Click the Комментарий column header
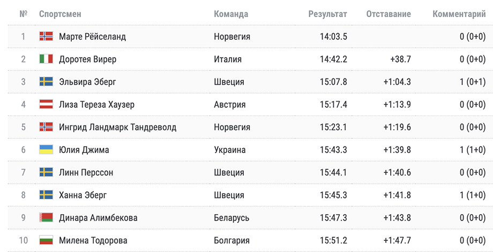493x252 pixels. coord(459,14)
